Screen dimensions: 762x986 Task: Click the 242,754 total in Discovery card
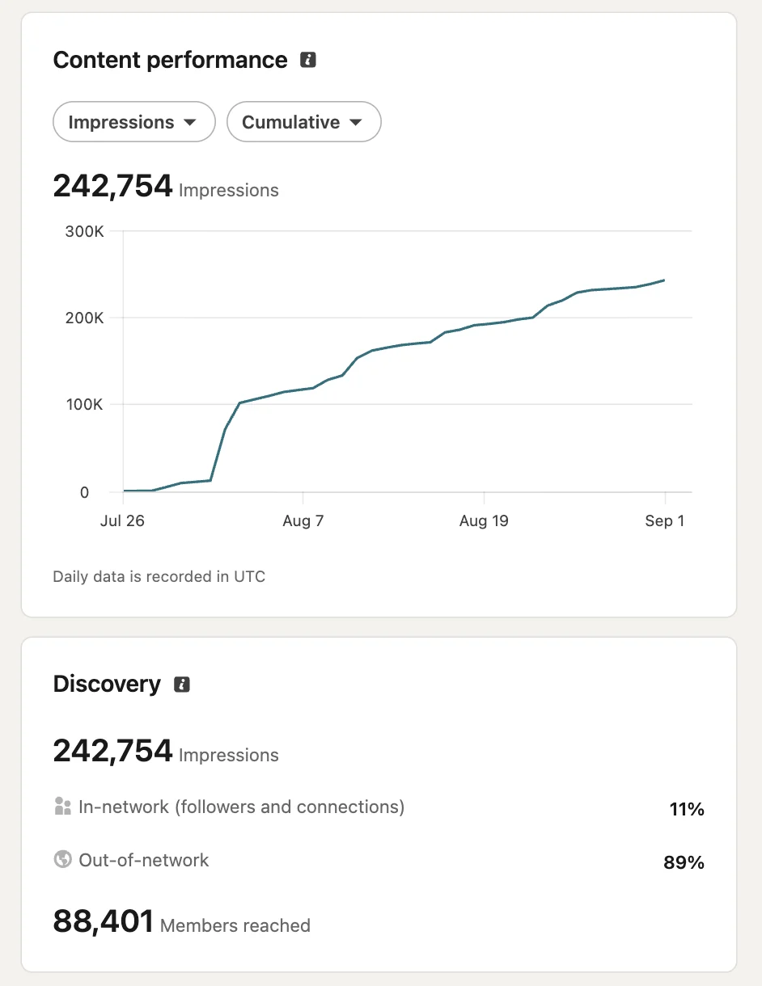[112, 751]
